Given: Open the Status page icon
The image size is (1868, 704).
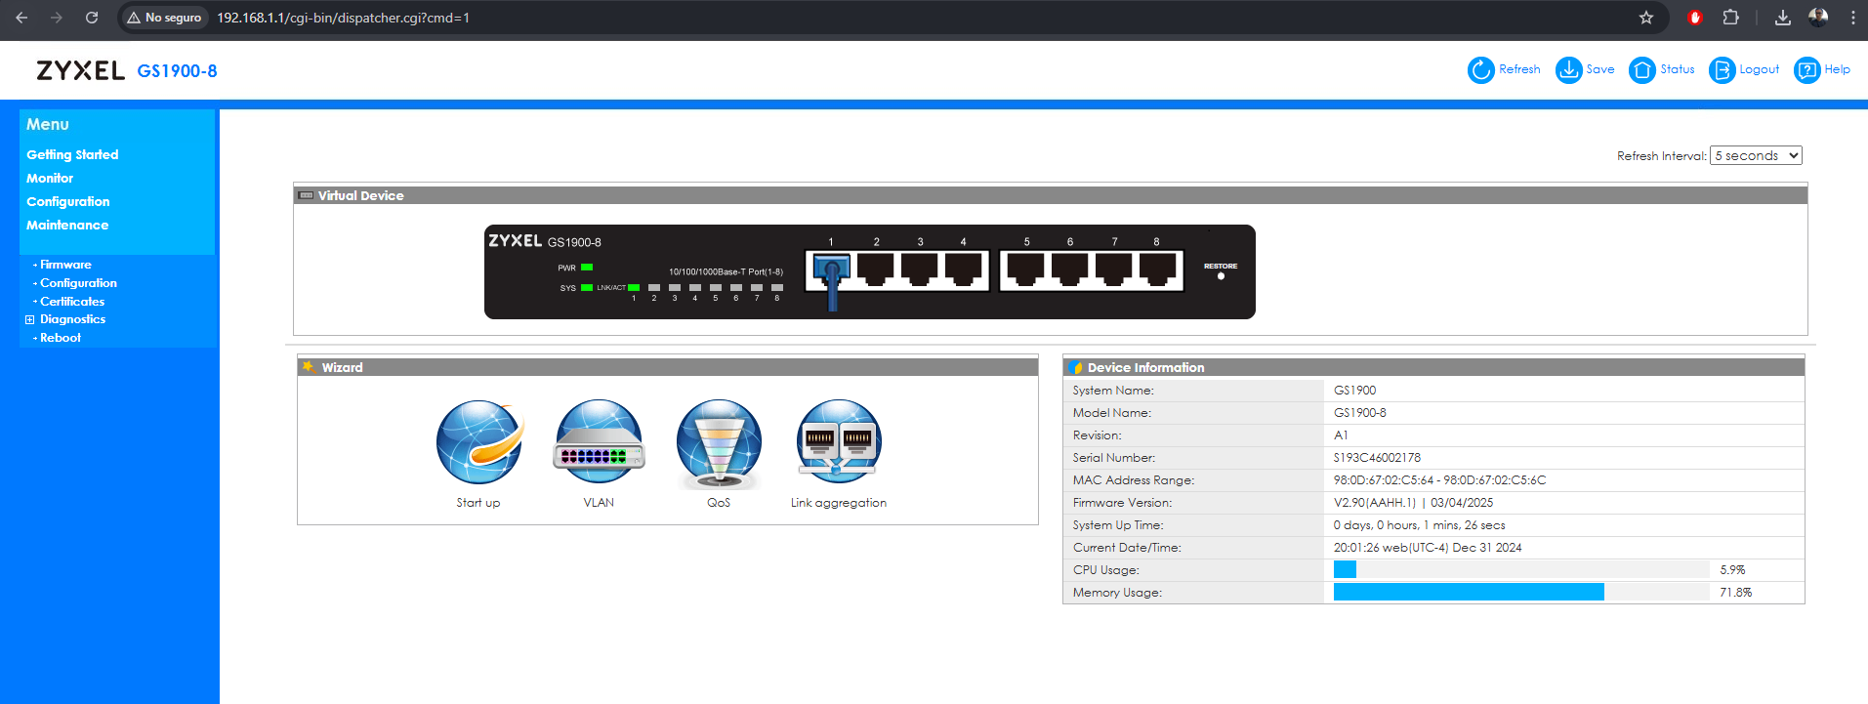Looking at the screenshot, I should [x=1642, y=70].
